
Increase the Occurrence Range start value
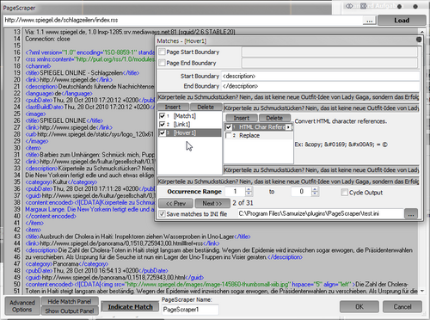coord(249,189)
